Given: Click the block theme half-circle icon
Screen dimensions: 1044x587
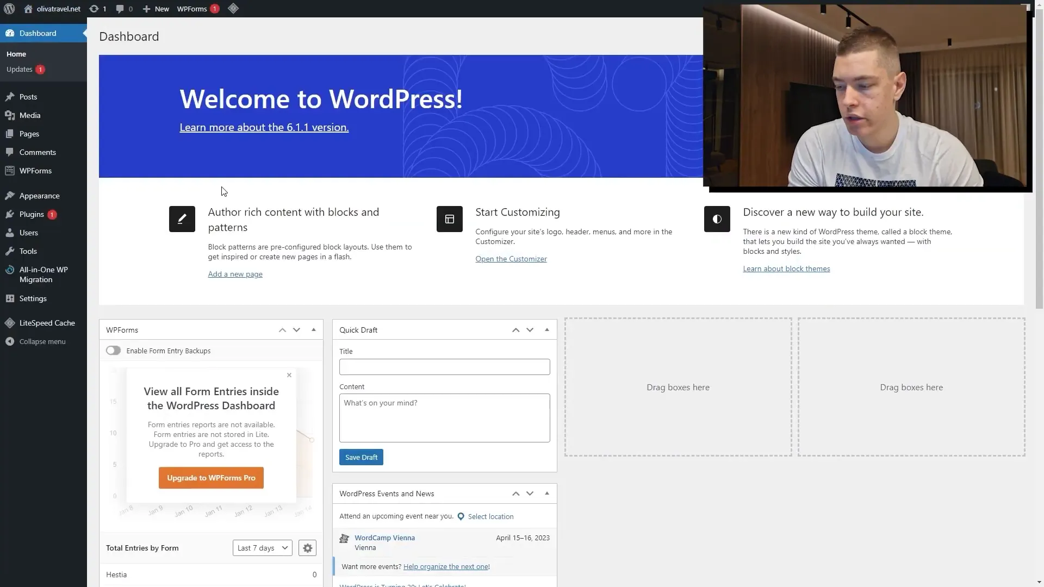Looking at the screenshot, I should (717, 219).
